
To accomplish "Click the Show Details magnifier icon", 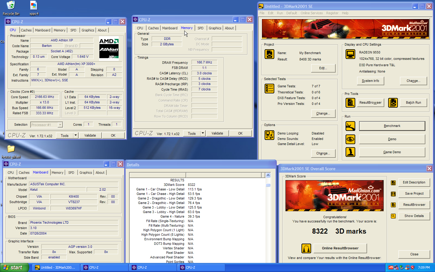I will [x=393, y=216].
